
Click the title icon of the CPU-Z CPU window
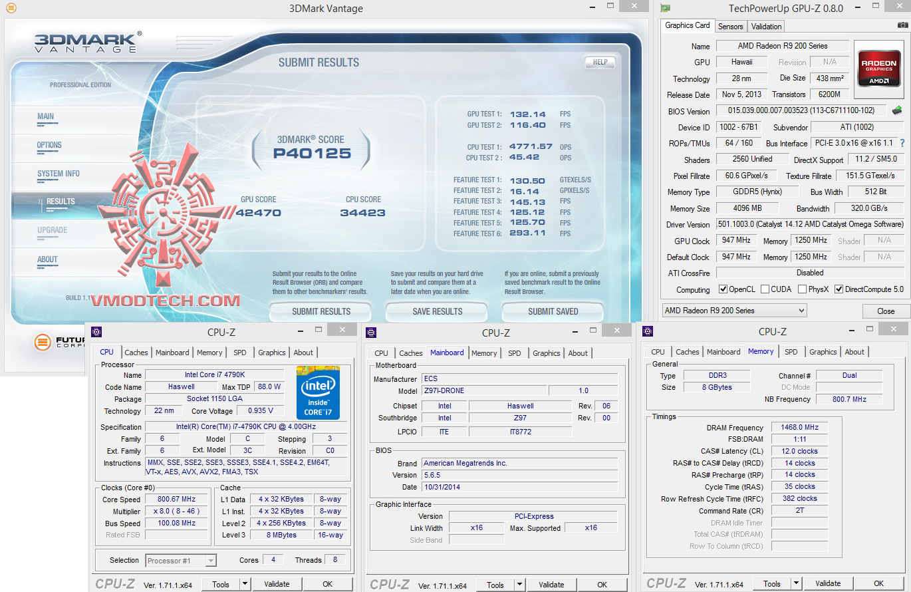[96, 331]
